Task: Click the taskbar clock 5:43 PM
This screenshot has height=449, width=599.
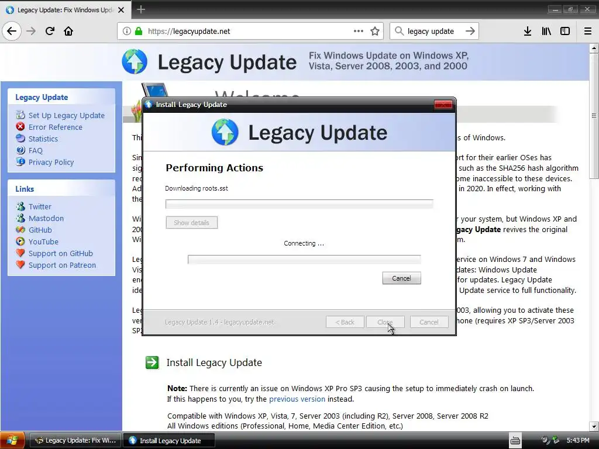Action: tap(577, 440)
